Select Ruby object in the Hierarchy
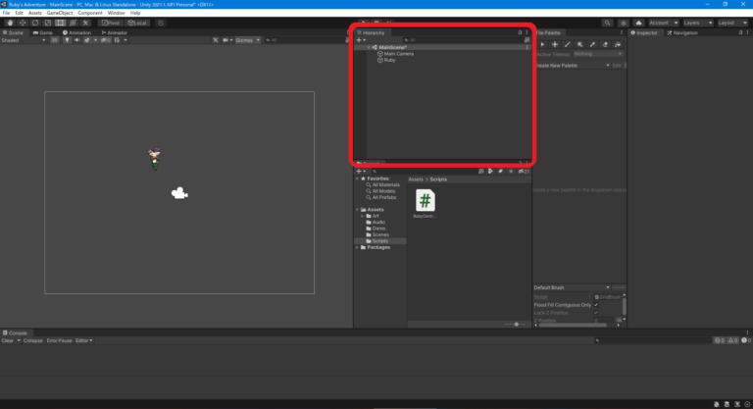Viewport: 753px width, 409px height. (389, 60)
